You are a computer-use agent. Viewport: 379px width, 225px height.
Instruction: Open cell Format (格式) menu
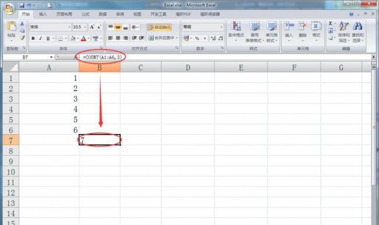coord(316,31)
